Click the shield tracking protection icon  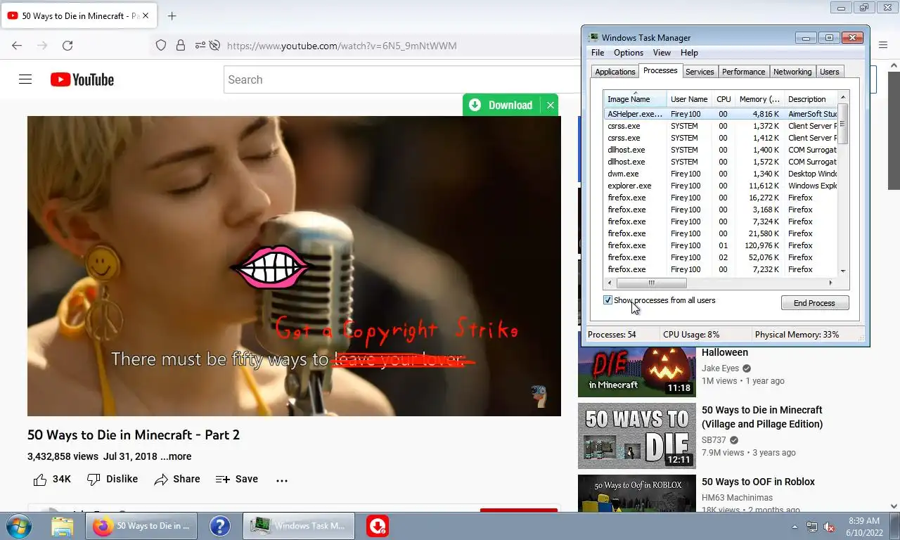pos(161,45)
